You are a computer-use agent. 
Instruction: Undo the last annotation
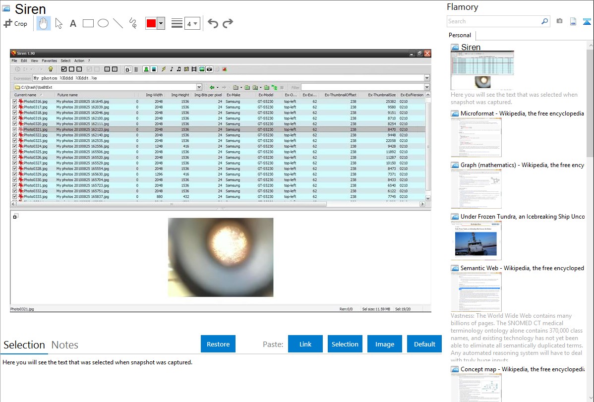pos(213,23)
